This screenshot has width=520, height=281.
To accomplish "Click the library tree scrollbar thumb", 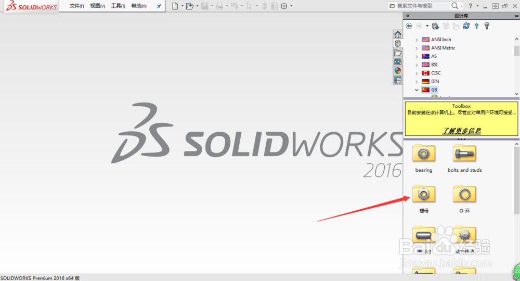I will pyautogui.click(x=516, y=51).
